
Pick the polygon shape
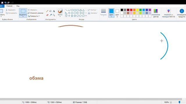[81, 10]
